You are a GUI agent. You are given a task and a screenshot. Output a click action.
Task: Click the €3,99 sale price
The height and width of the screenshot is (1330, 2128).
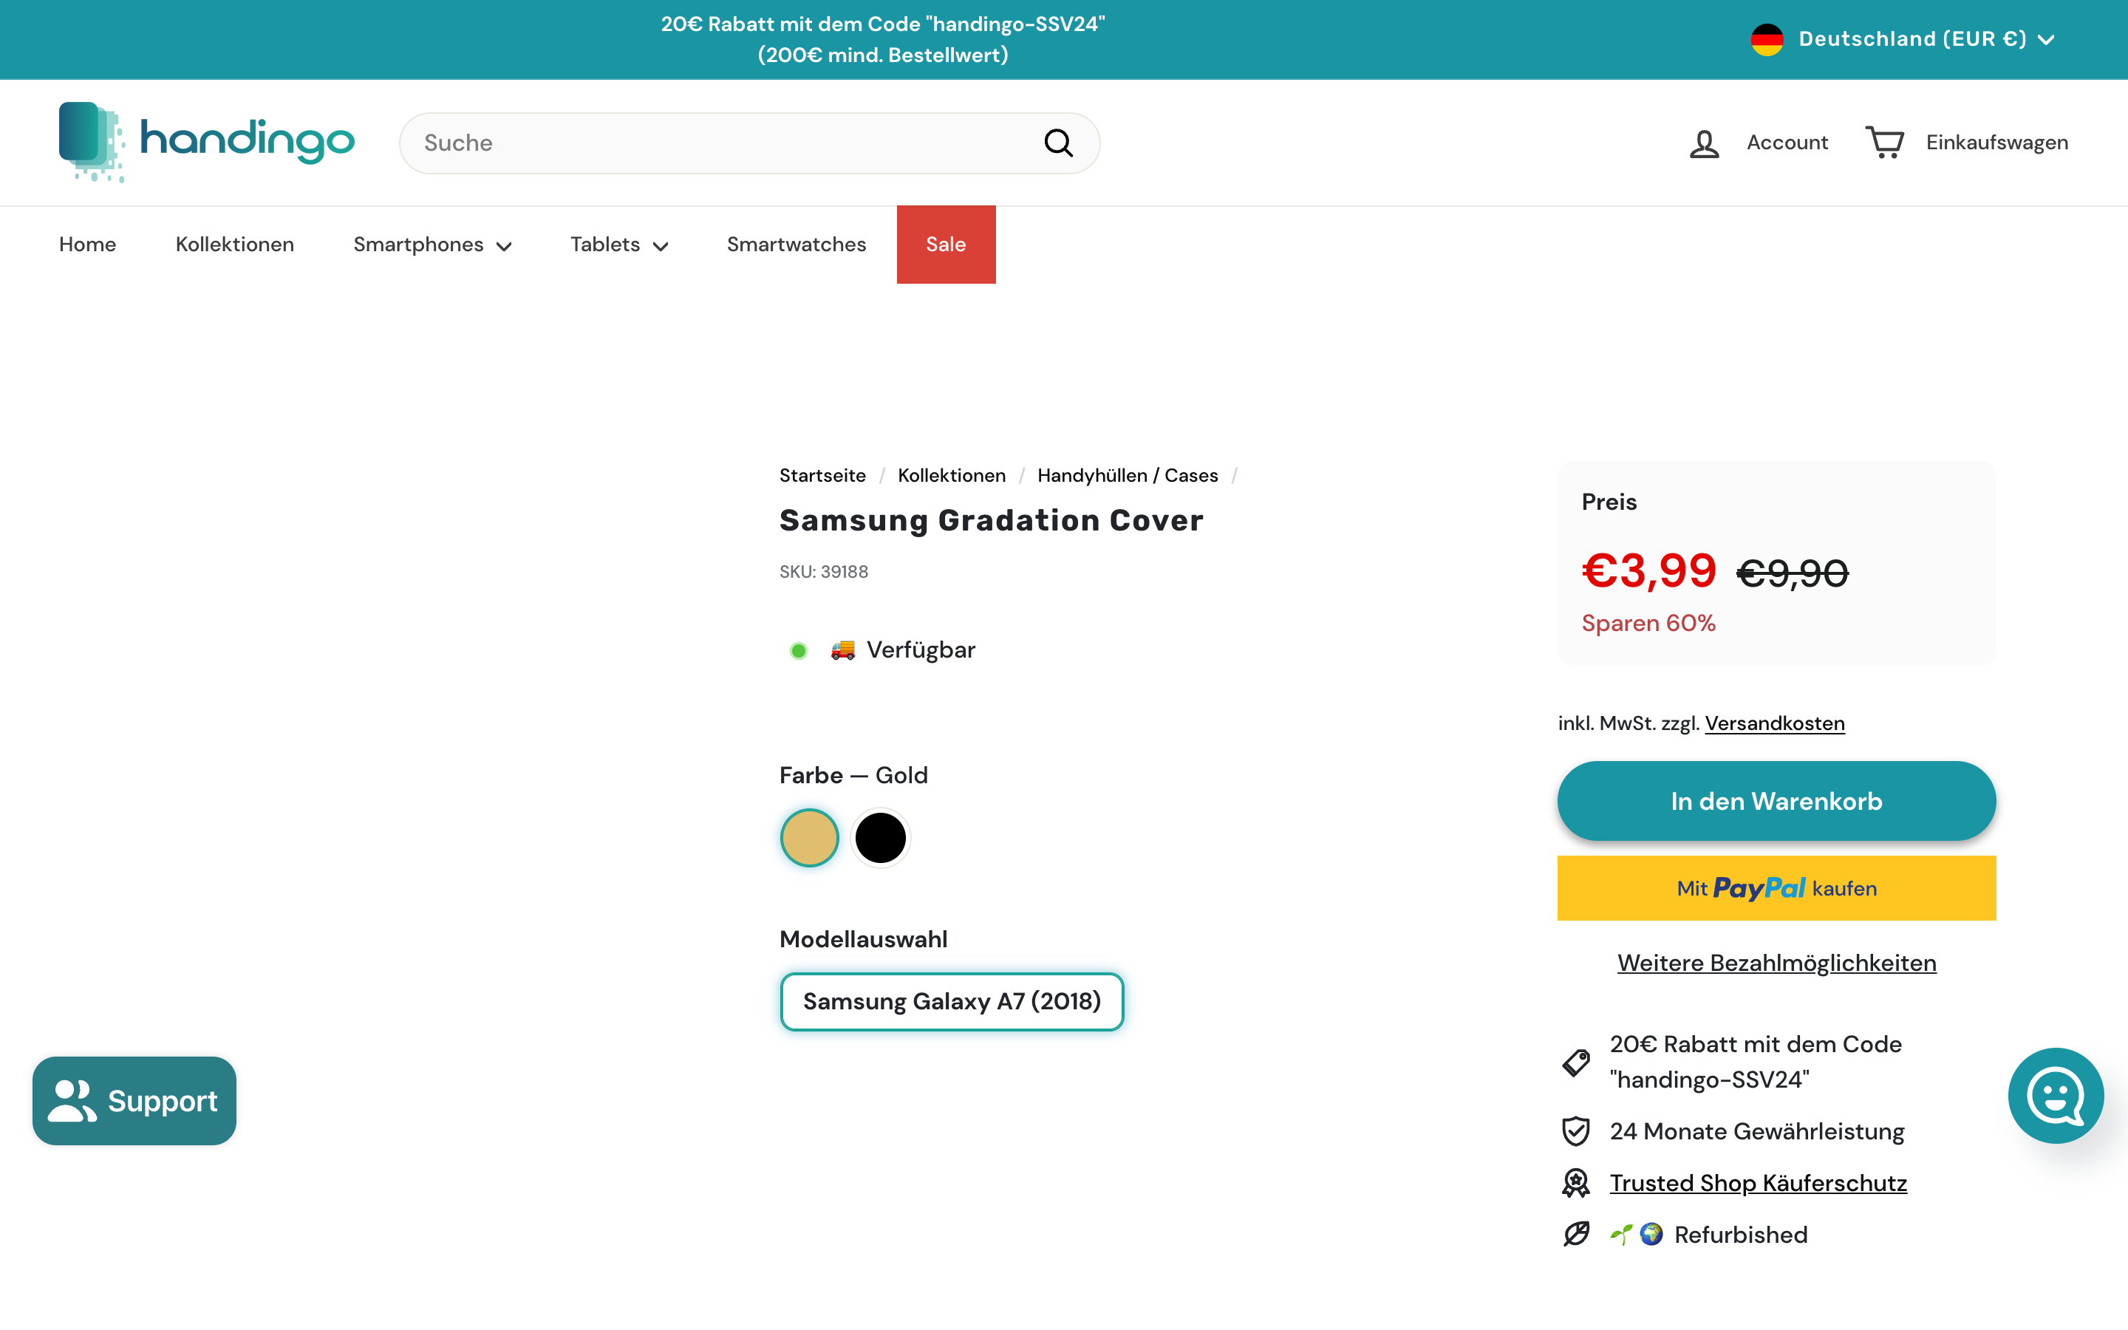click(1648, 571)
